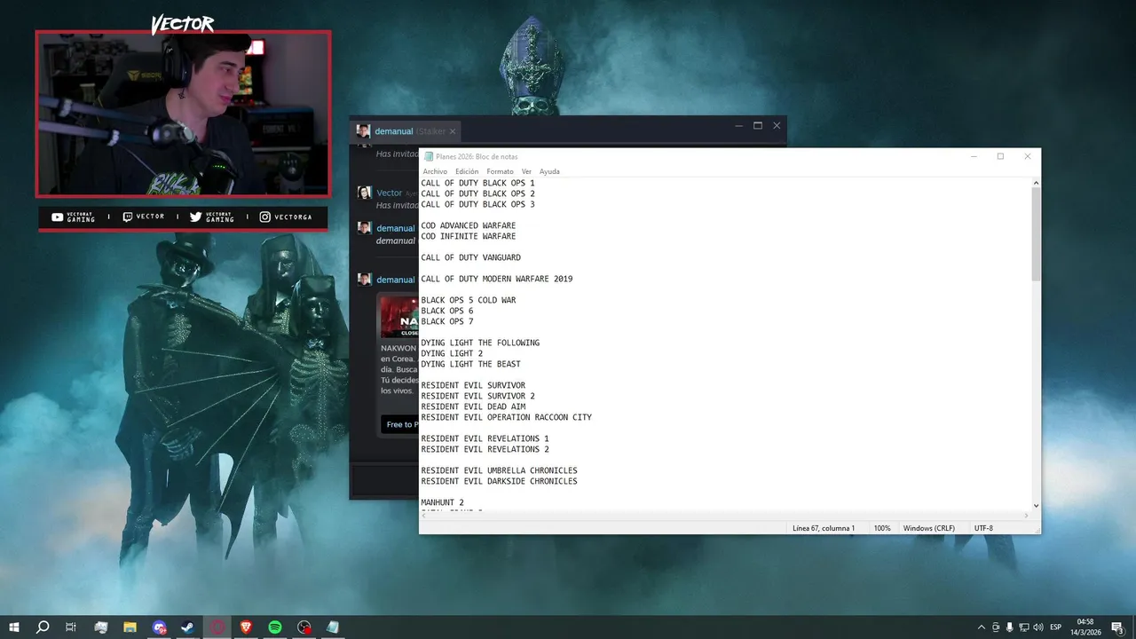Open the Ayuda menu in Notepad
The width and height of the screenshot is (1136, 639).
[549, 171]
